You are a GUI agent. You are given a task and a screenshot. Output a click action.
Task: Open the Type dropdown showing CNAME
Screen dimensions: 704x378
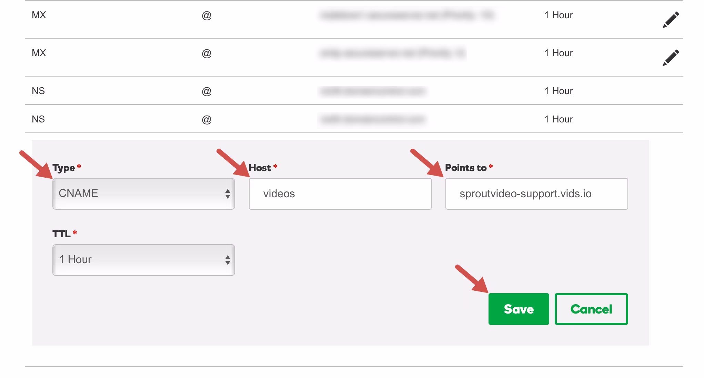pos(144,193)
